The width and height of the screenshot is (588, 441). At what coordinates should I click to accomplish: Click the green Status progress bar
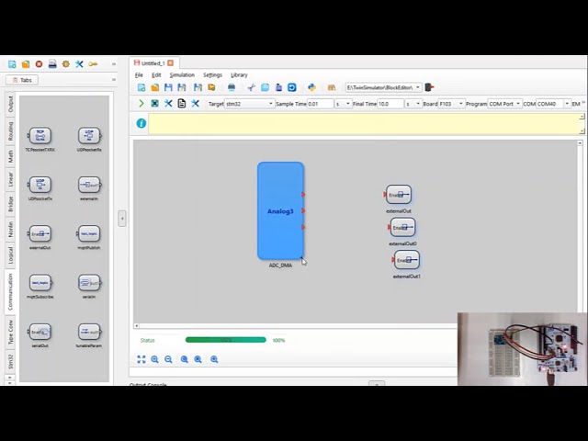pyautogui.click(x=226, y=340)
